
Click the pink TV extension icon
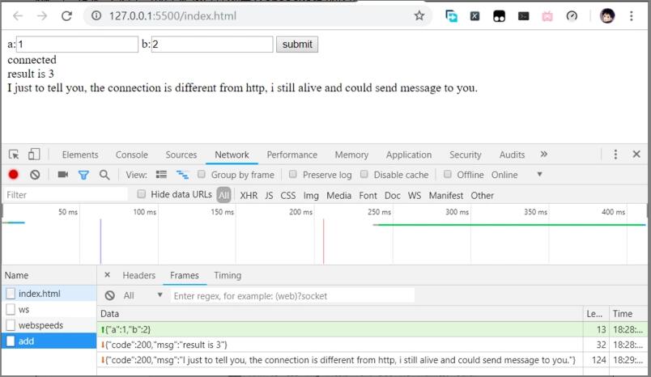(547, 16)
